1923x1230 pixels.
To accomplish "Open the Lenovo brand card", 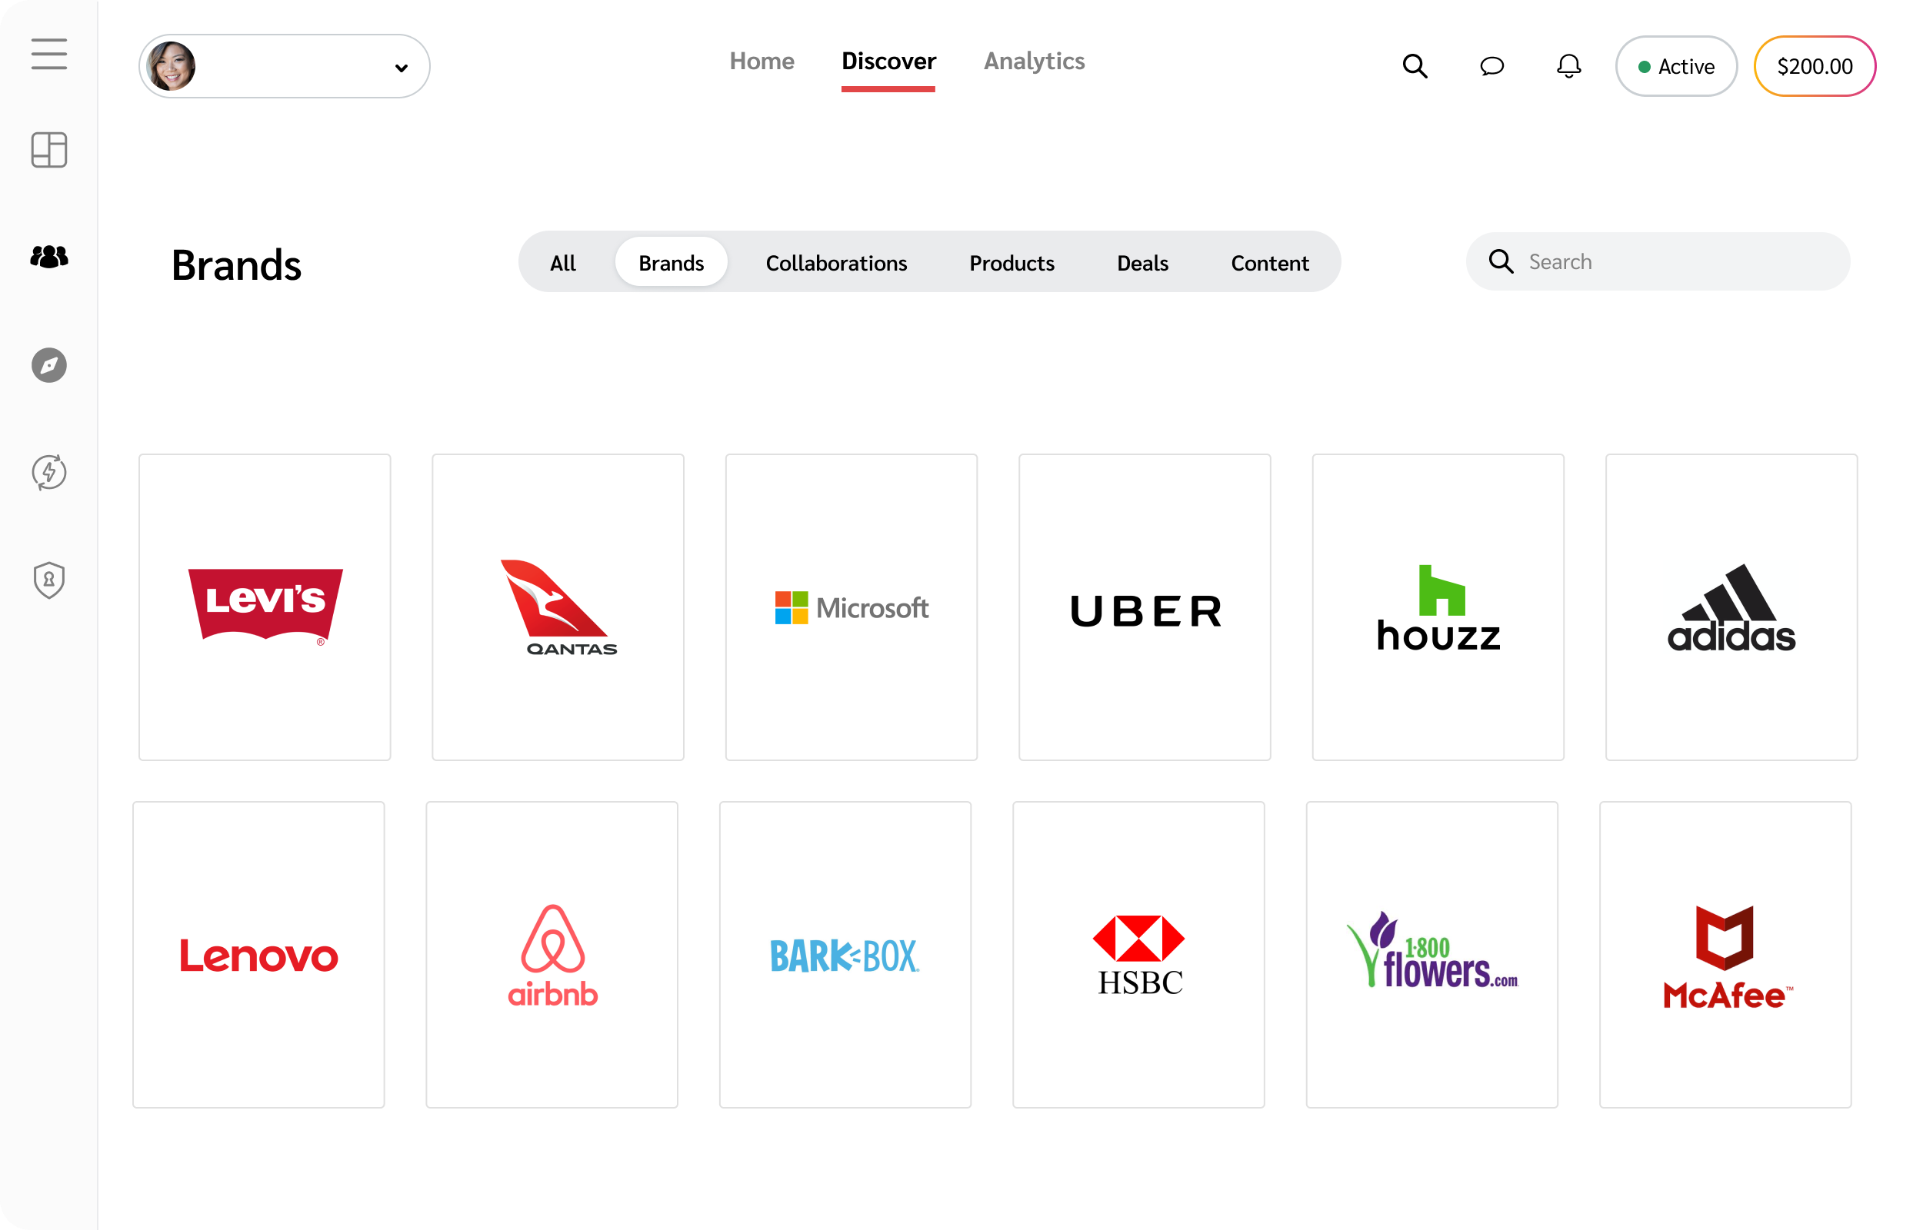I will [x=258, y=955].
